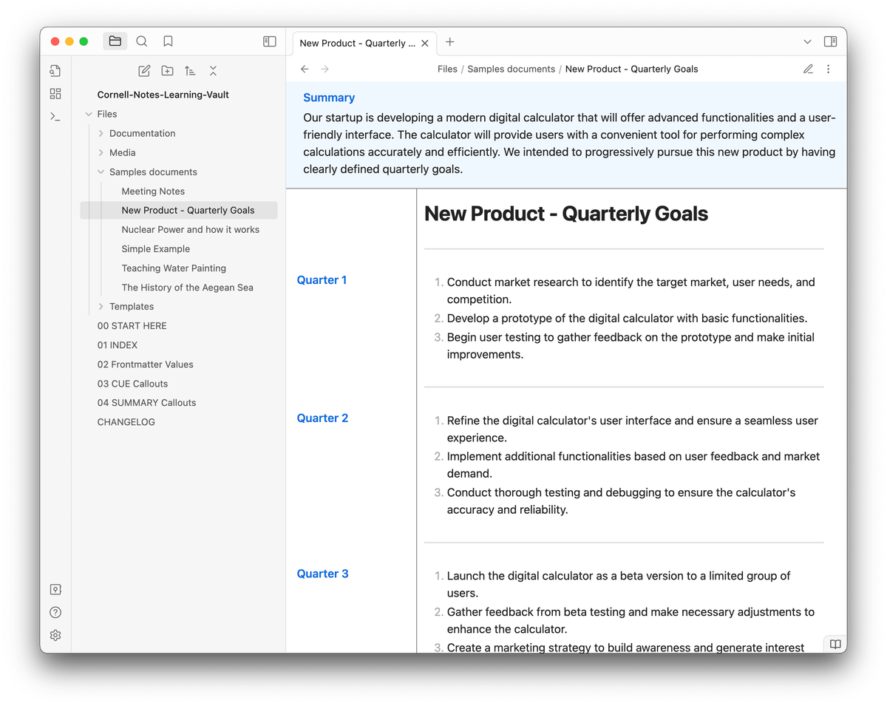
Task: Open the note's more options menu
Action: click(x=828, y=69)
